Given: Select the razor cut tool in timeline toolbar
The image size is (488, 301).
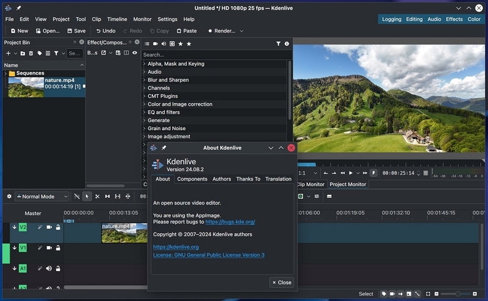Looking at the screenshot, I should coord(98,197).
